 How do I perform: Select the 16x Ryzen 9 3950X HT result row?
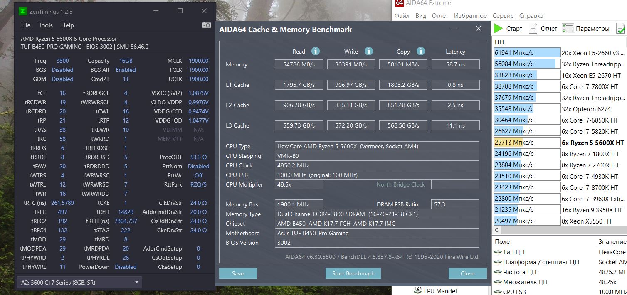[x=560, y=210]
